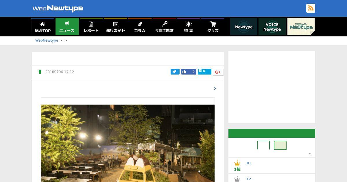Open the RSS feed icon
The image size is (347, 182).
311,8
